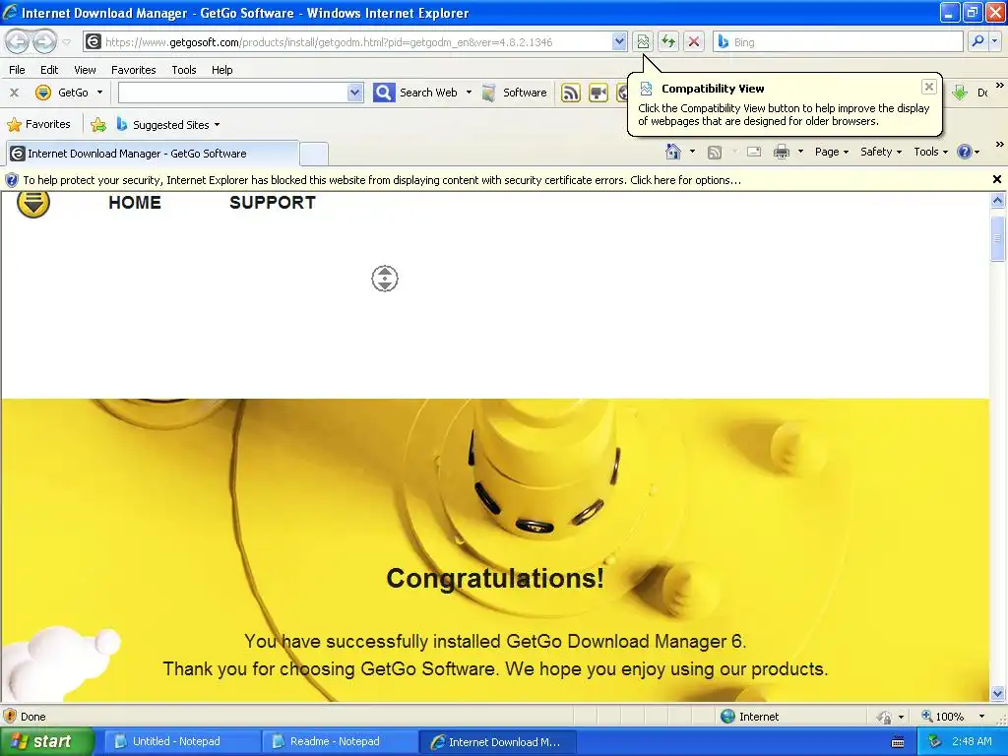
Task: Click the Print icon in command bar
Action: [781, 152]
